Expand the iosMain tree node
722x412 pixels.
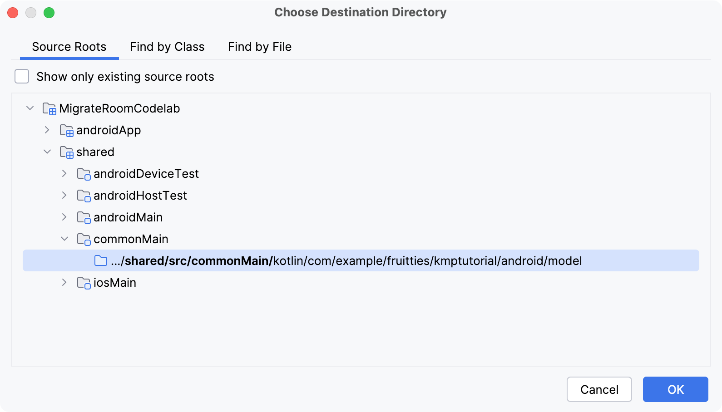click(x=64, y=283)
